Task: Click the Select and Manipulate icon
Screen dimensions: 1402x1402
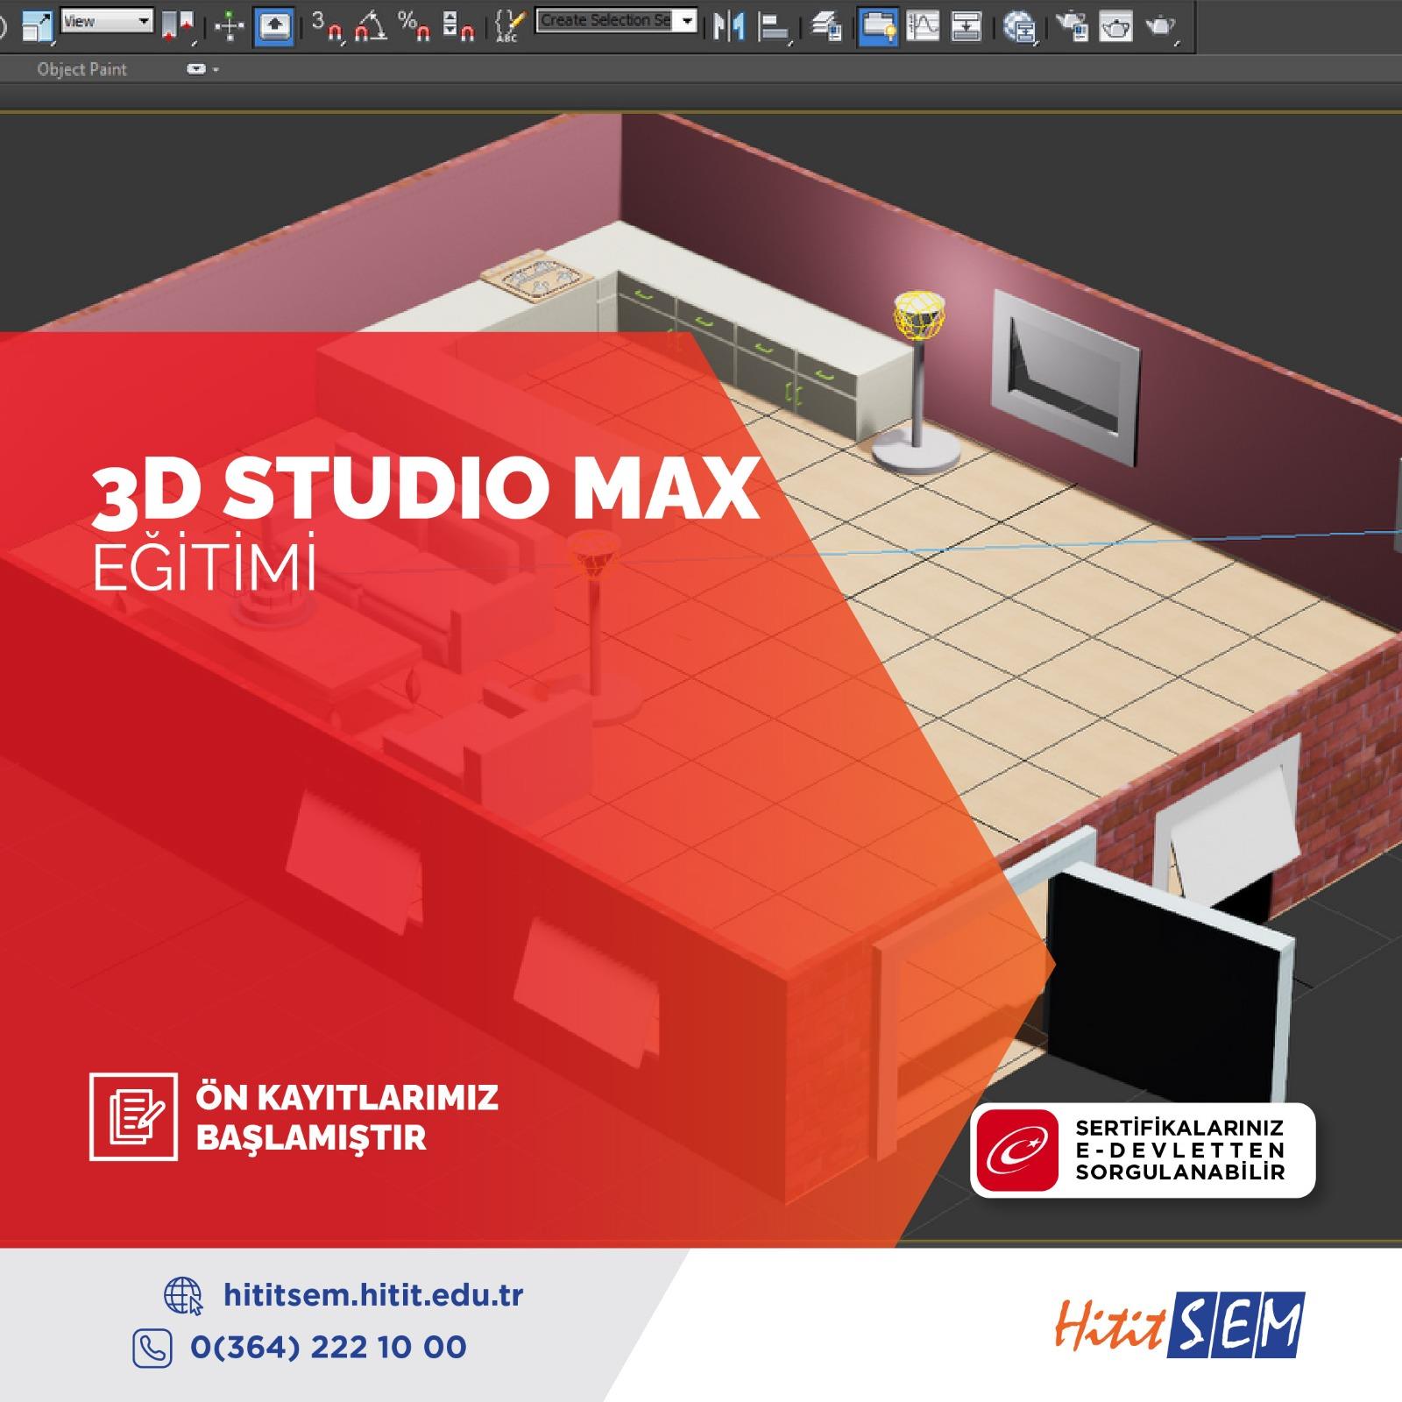Action: click(230, 27)
